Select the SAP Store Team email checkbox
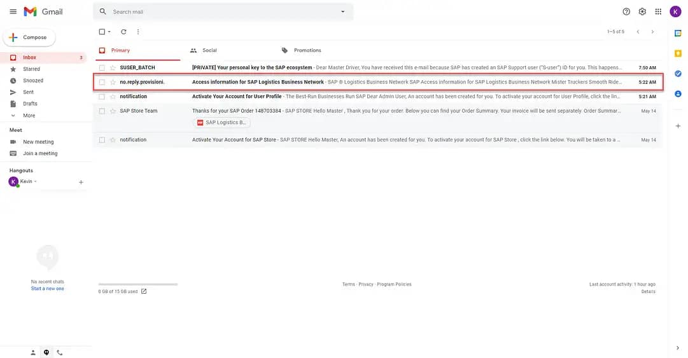The image size is (688, 358). (102, 111)
